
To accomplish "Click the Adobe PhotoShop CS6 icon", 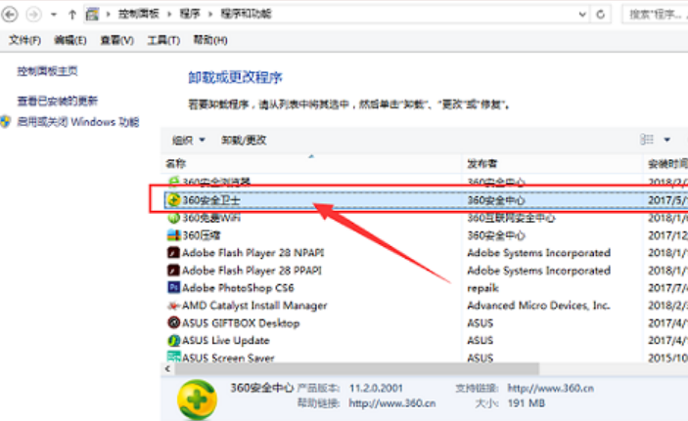I will [x=173, y=288].
